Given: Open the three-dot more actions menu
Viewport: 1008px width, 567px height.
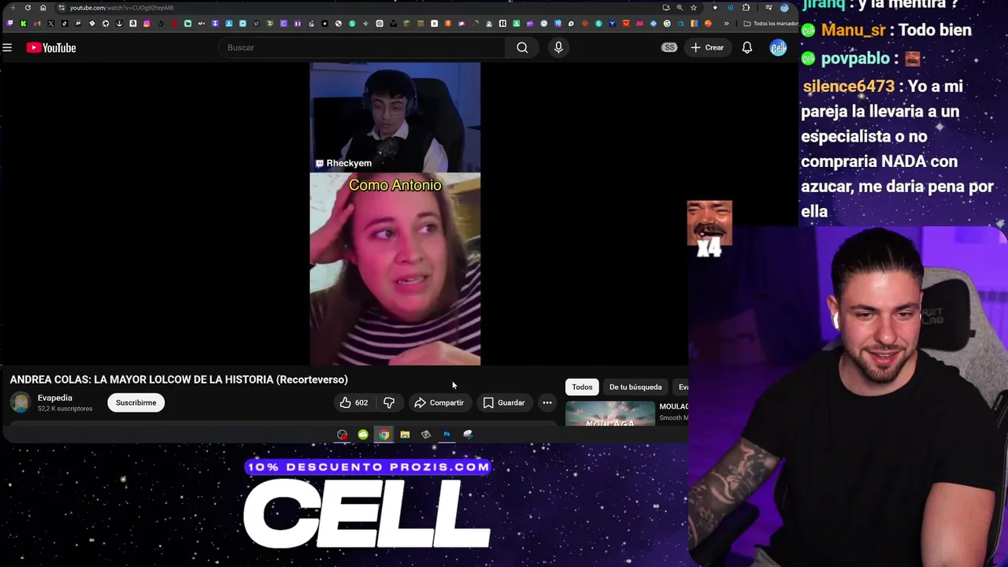Looking at the screenshot, I should pos(547,402).
